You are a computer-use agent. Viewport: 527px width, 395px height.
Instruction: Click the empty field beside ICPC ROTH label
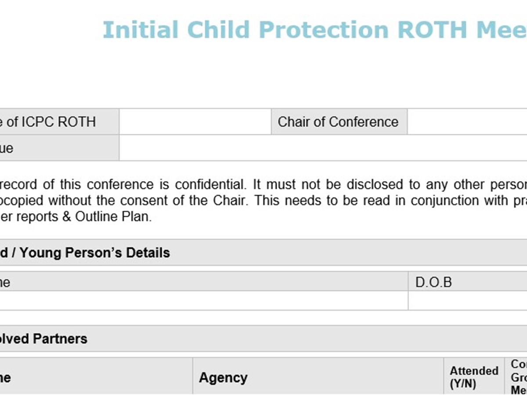coord(195,122)
